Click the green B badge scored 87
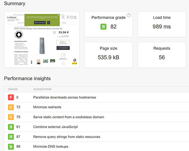The width and height of the screenshot is (189, 151). 11,137
